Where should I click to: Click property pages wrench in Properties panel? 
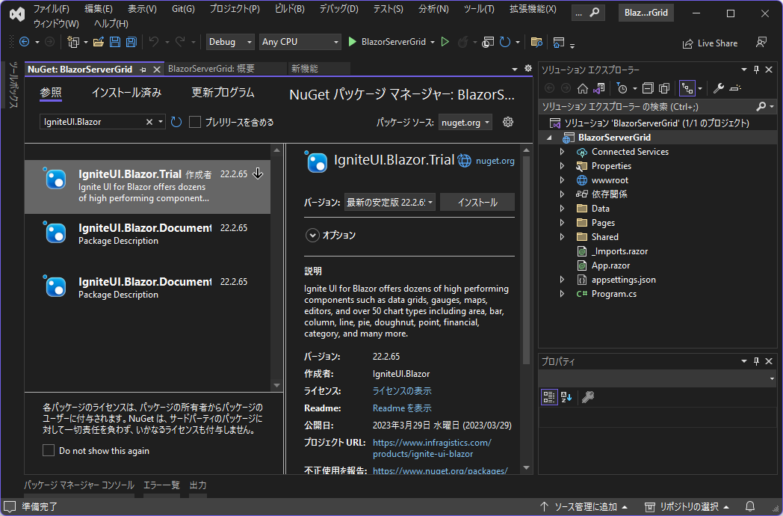[588, 397]
